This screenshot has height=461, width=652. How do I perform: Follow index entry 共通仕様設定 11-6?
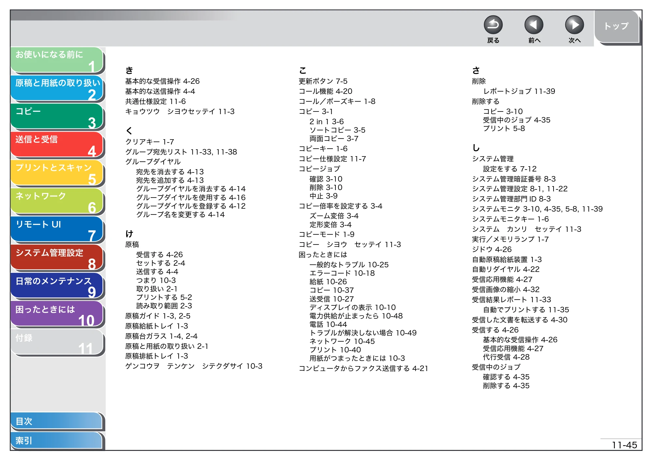pos(156,101)
